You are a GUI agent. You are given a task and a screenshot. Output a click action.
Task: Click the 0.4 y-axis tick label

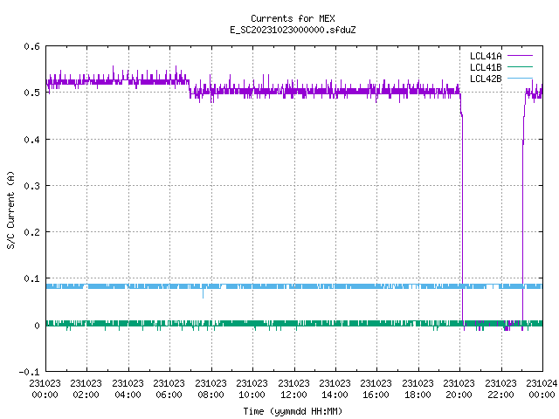coord(31,140)
